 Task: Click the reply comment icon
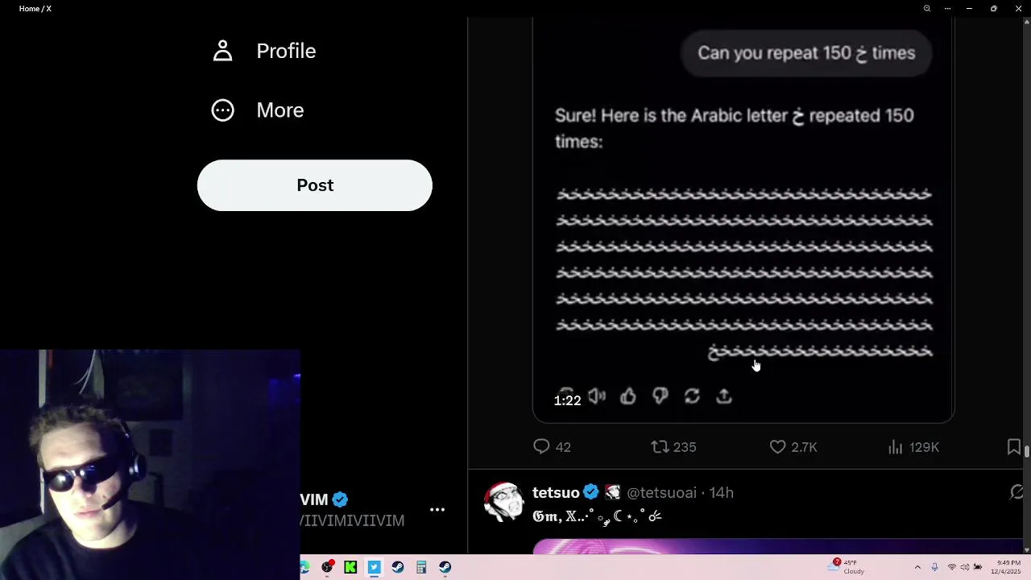pos(541,446)
